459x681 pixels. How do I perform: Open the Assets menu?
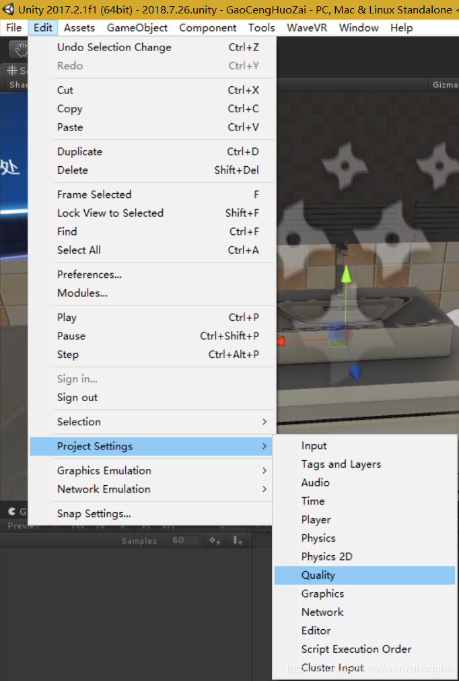pos(79,28)
